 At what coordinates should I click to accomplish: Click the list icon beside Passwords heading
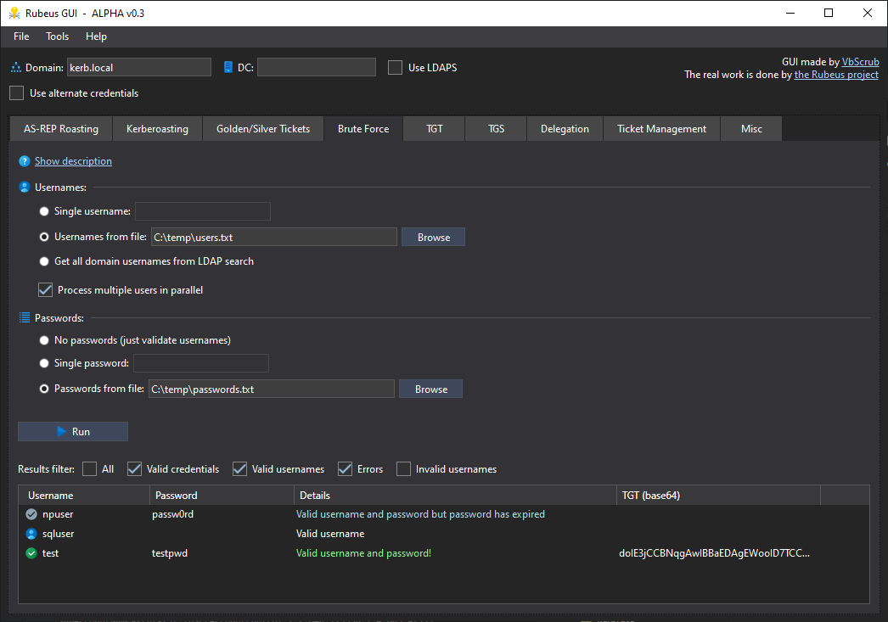(x=25, y=317)
